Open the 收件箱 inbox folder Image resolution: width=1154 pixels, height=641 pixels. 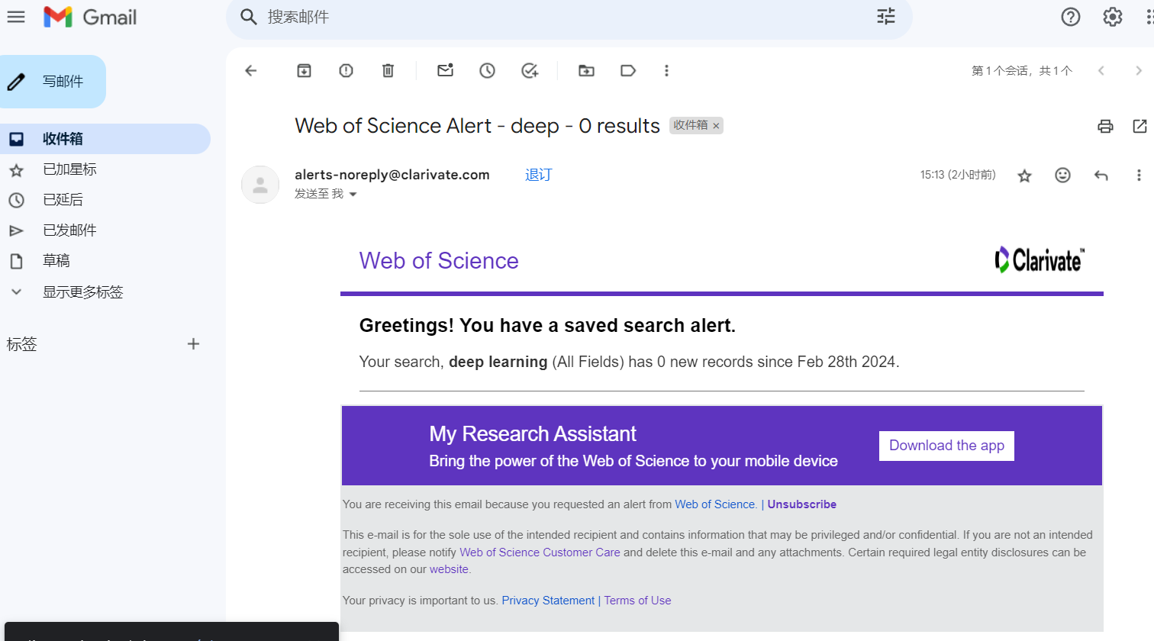point(105,139)
